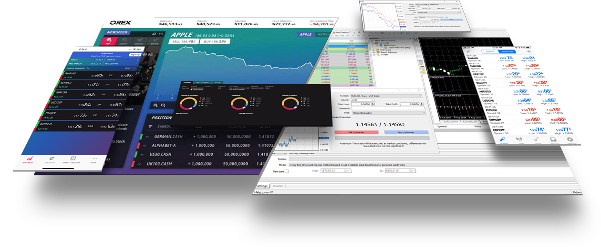
Task: Click the order Comment field
Action: click(x=388, y=109)
